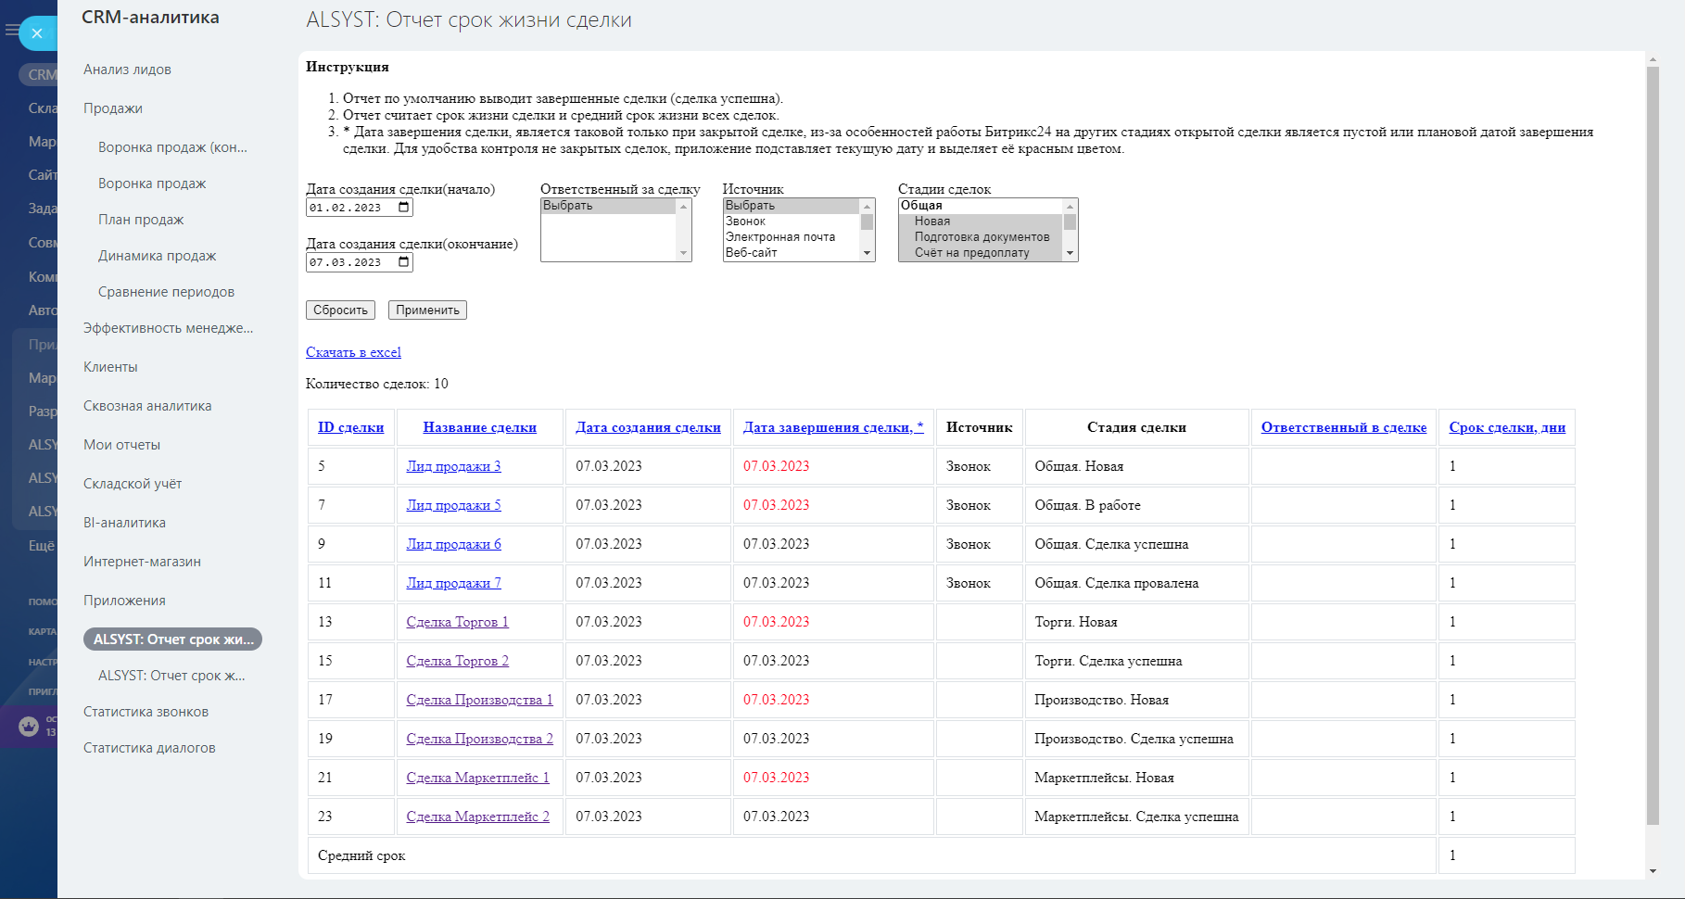Go to Статистика звонков section

[x=146, y=712]
